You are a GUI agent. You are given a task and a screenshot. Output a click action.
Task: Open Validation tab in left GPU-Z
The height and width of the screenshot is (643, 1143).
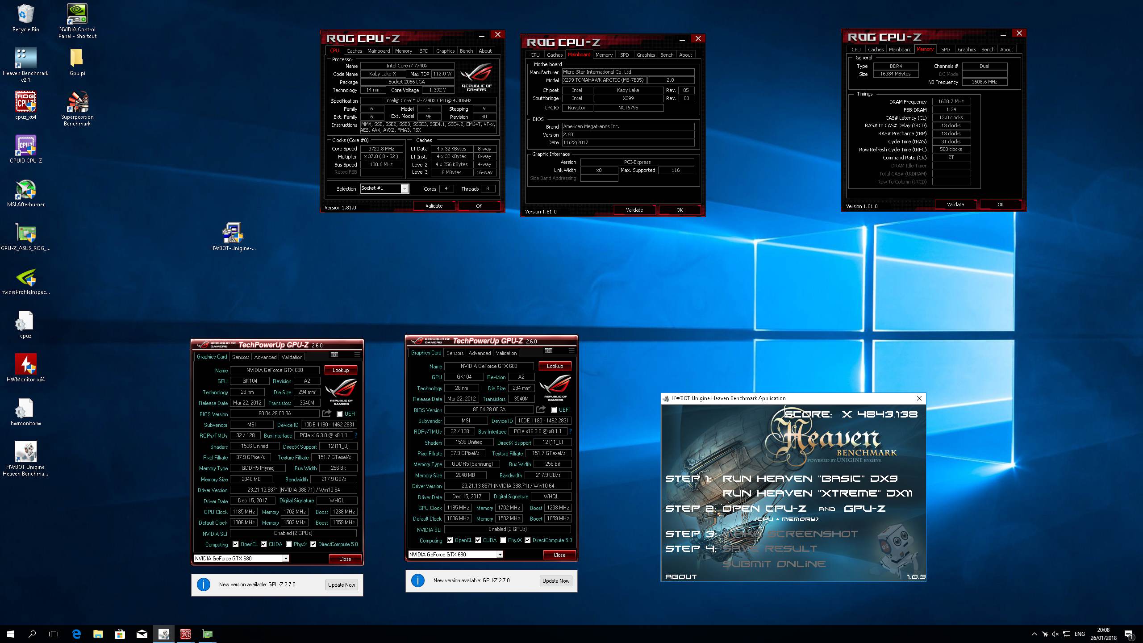[x=292, y=357]
